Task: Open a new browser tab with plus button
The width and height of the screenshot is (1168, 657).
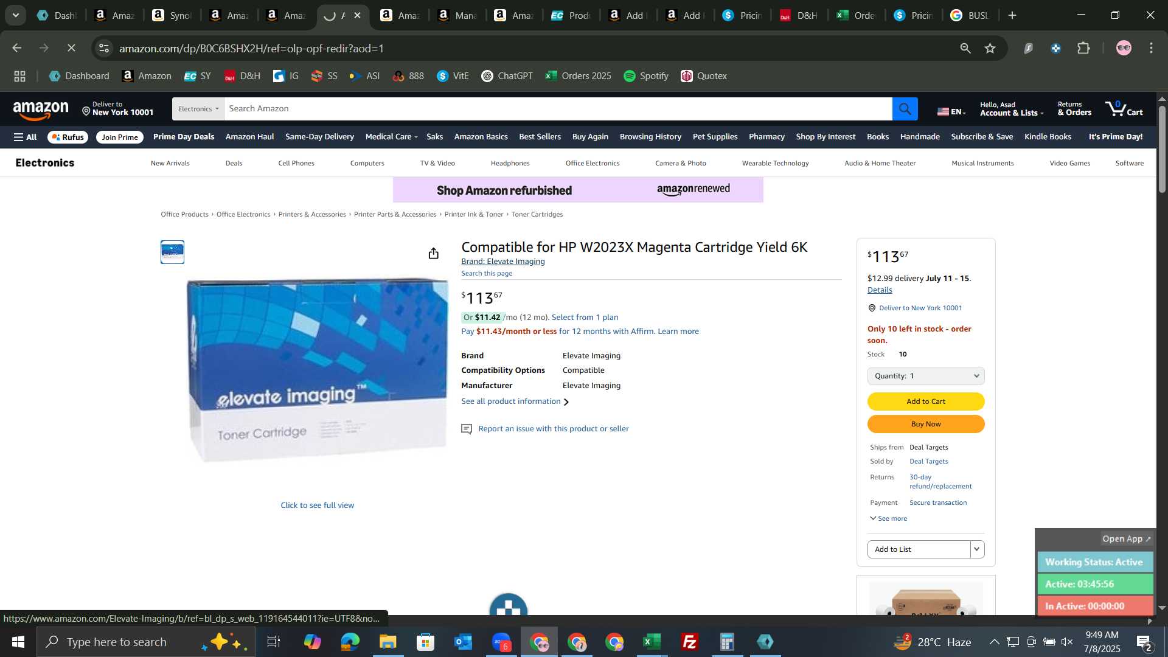Action: (x=1012, y=15)
